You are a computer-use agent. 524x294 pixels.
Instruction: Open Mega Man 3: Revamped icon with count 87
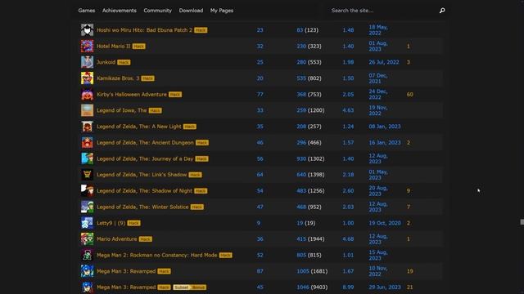coord(88,271)
